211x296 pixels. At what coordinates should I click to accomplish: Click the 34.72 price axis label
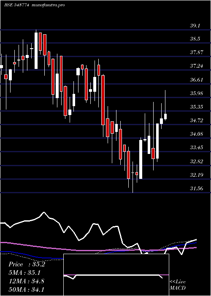coord(197,120)
